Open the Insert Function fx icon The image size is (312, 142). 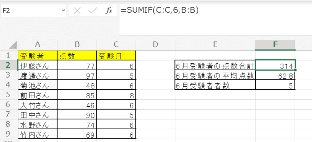109,11
